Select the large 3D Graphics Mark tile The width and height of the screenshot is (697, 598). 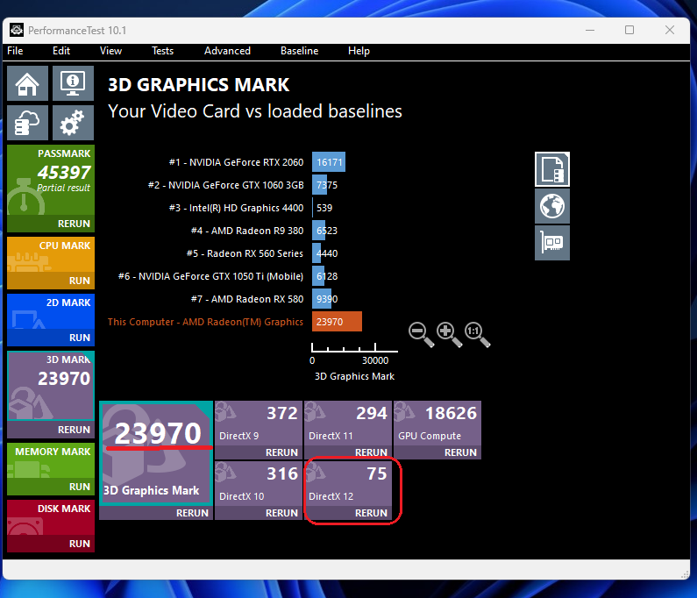pyautogui.click(x=156, y=453)
